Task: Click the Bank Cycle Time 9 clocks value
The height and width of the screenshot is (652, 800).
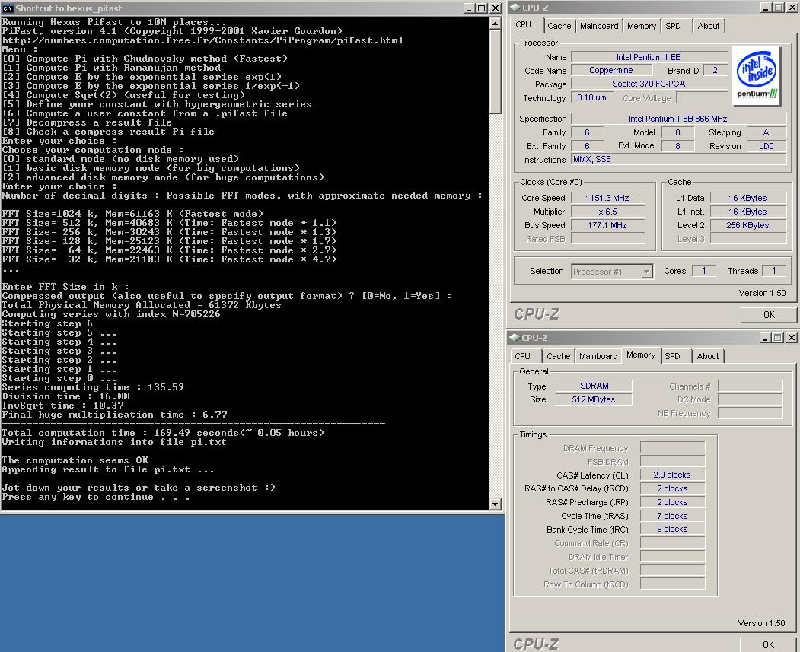Action: point(672,530)
